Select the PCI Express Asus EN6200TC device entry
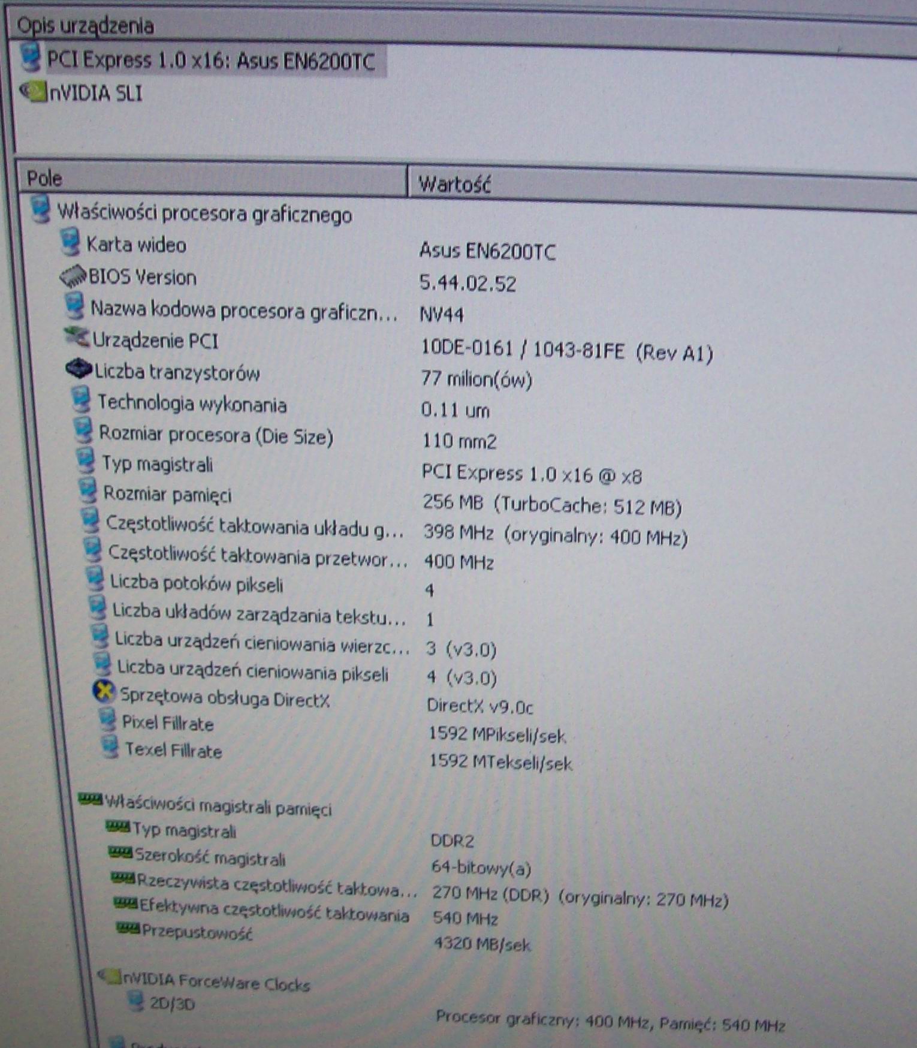Image resolution: width=917 pixels, height=1048 pixels. 211,61
